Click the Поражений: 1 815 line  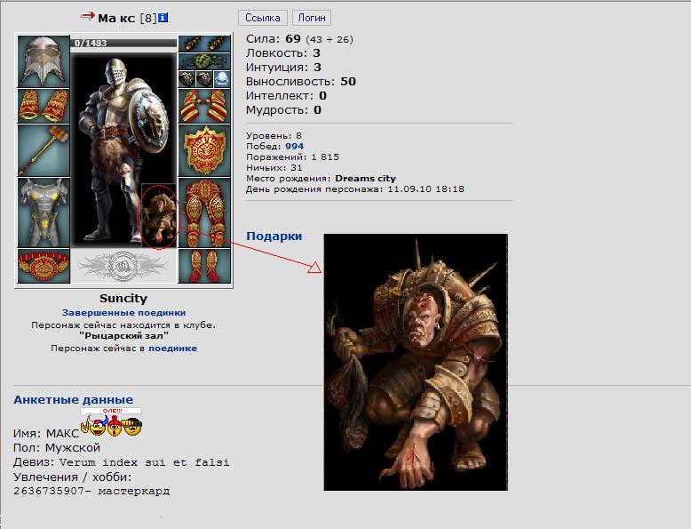pos(292,157)
